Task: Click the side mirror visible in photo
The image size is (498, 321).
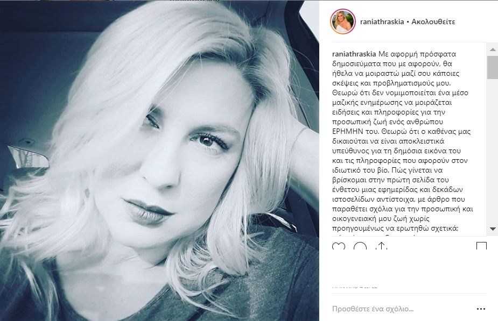Action: pyautogui.click(x=28, y=156)
